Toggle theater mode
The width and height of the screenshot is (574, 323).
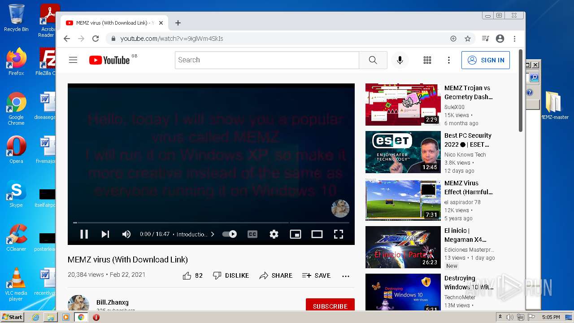(317, 234)
